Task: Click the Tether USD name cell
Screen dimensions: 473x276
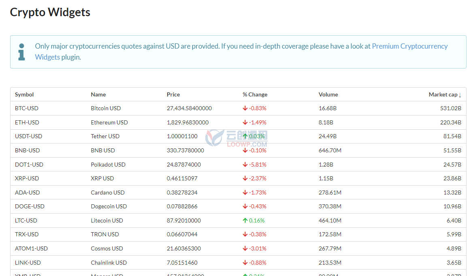Action: tap(105, 136)
